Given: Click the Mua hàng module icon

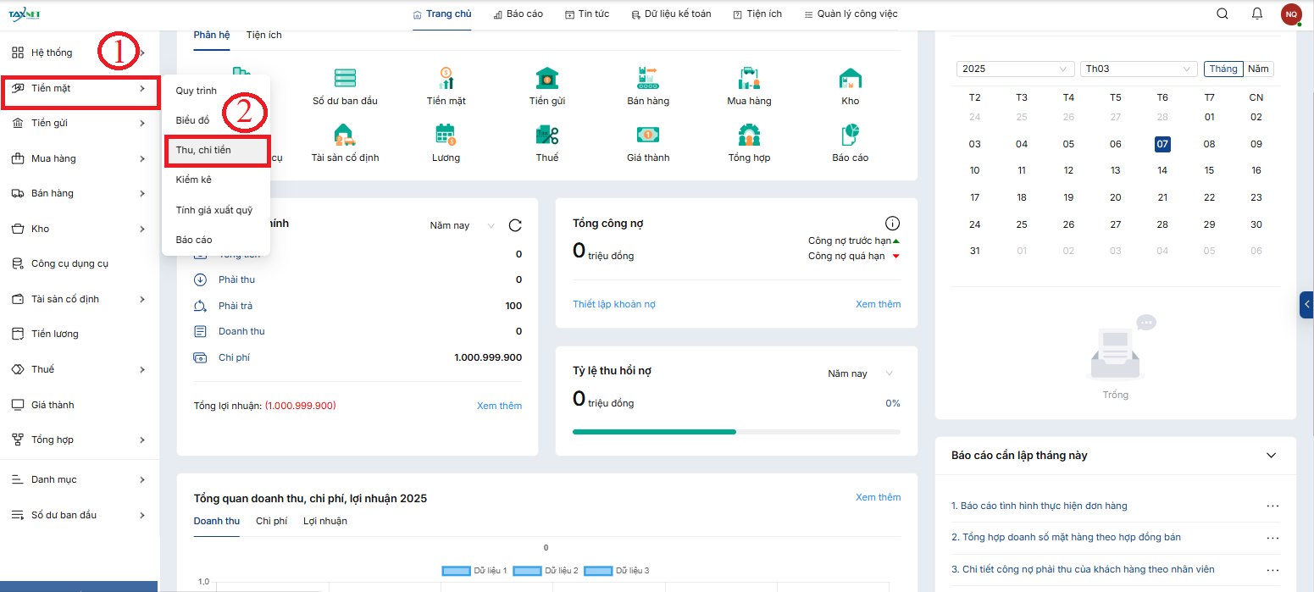Looking at the screenshot, I should (x=749, y=80).
